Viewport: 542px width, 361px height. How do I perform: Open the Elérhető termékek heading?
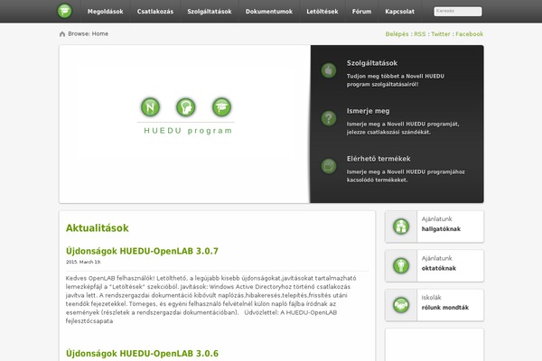[x=378, y=159]
